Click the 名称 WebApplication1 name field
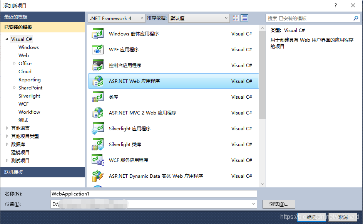 pyautogui.click(x=154, y=194)
